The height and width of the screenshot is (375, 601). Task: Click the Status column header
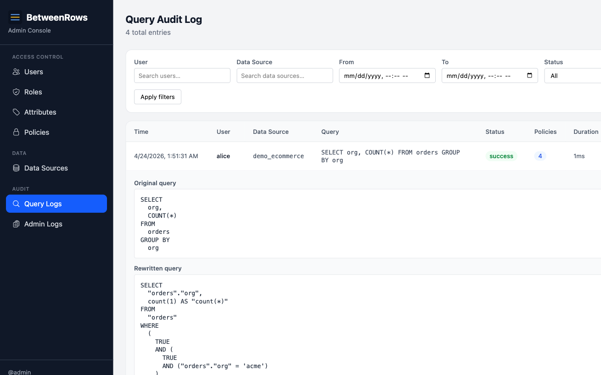pyautogui.click(x=495, y=132)
